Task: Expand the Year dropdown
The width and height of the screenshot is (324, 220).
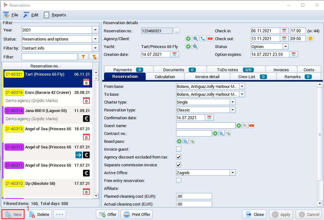Action: pos(95,30)
